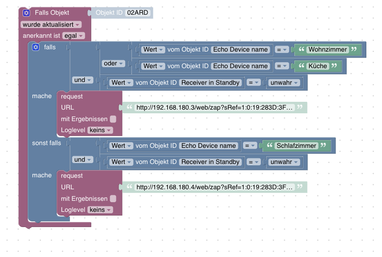This screenshot has height=257, width=382.
Task: Edit the Wohnzimmer text value
Action: [x=328, y=49]
